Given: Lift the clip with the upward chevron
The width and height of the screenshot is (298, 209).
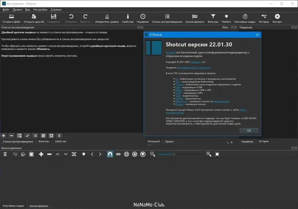Looking at the screenshot, I should [58, 154].
